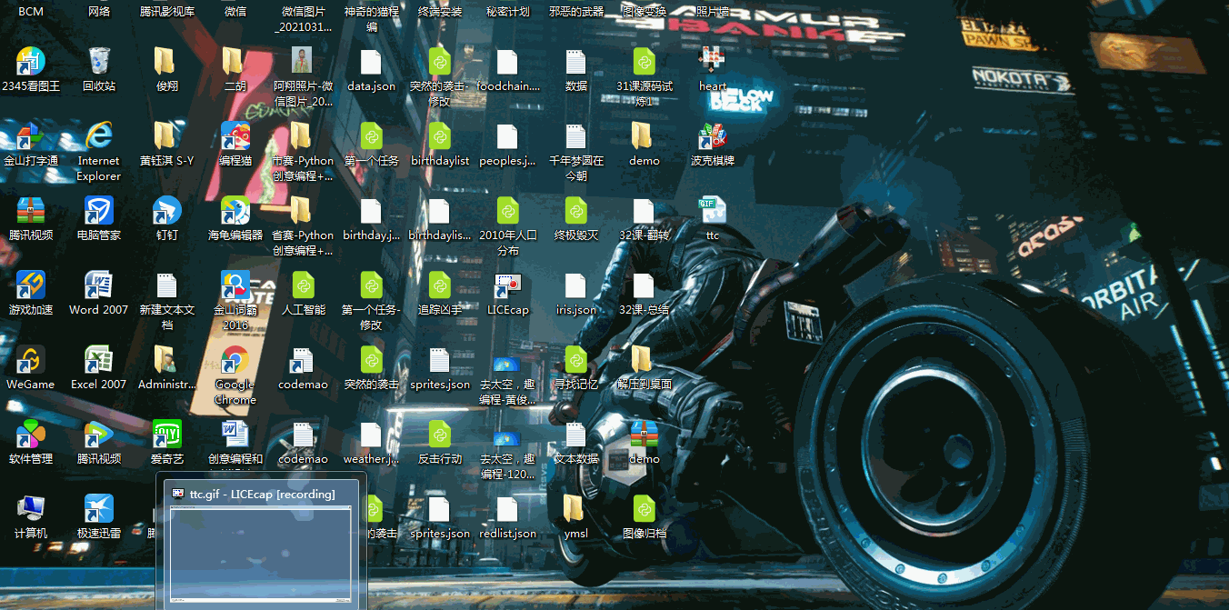Select the 人工智能 Python file icon
1229x610 pixels.
point(304,285)
